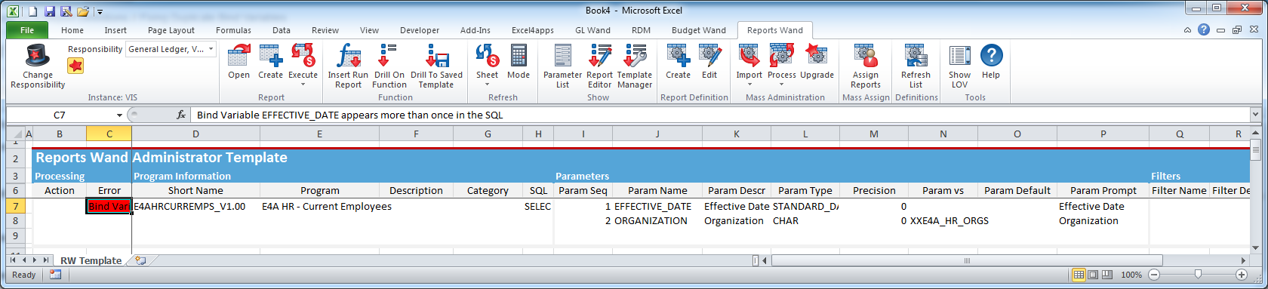Click the Show LOV icon

[x=959, y=56]
